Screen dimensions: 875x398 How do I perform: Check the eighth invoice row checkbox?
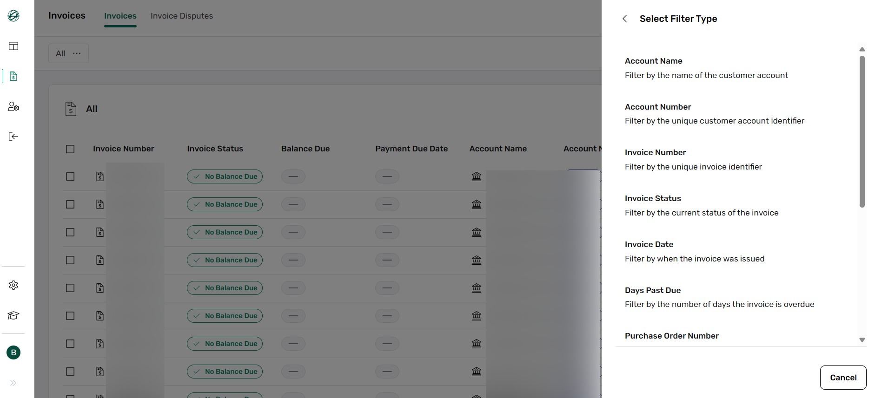pyautogui.click(x=70, y=372)
